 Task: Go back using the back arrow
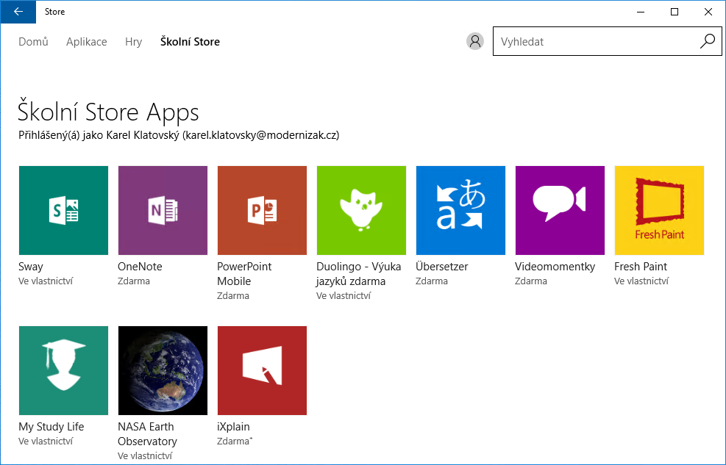click(x=18, y=12)
